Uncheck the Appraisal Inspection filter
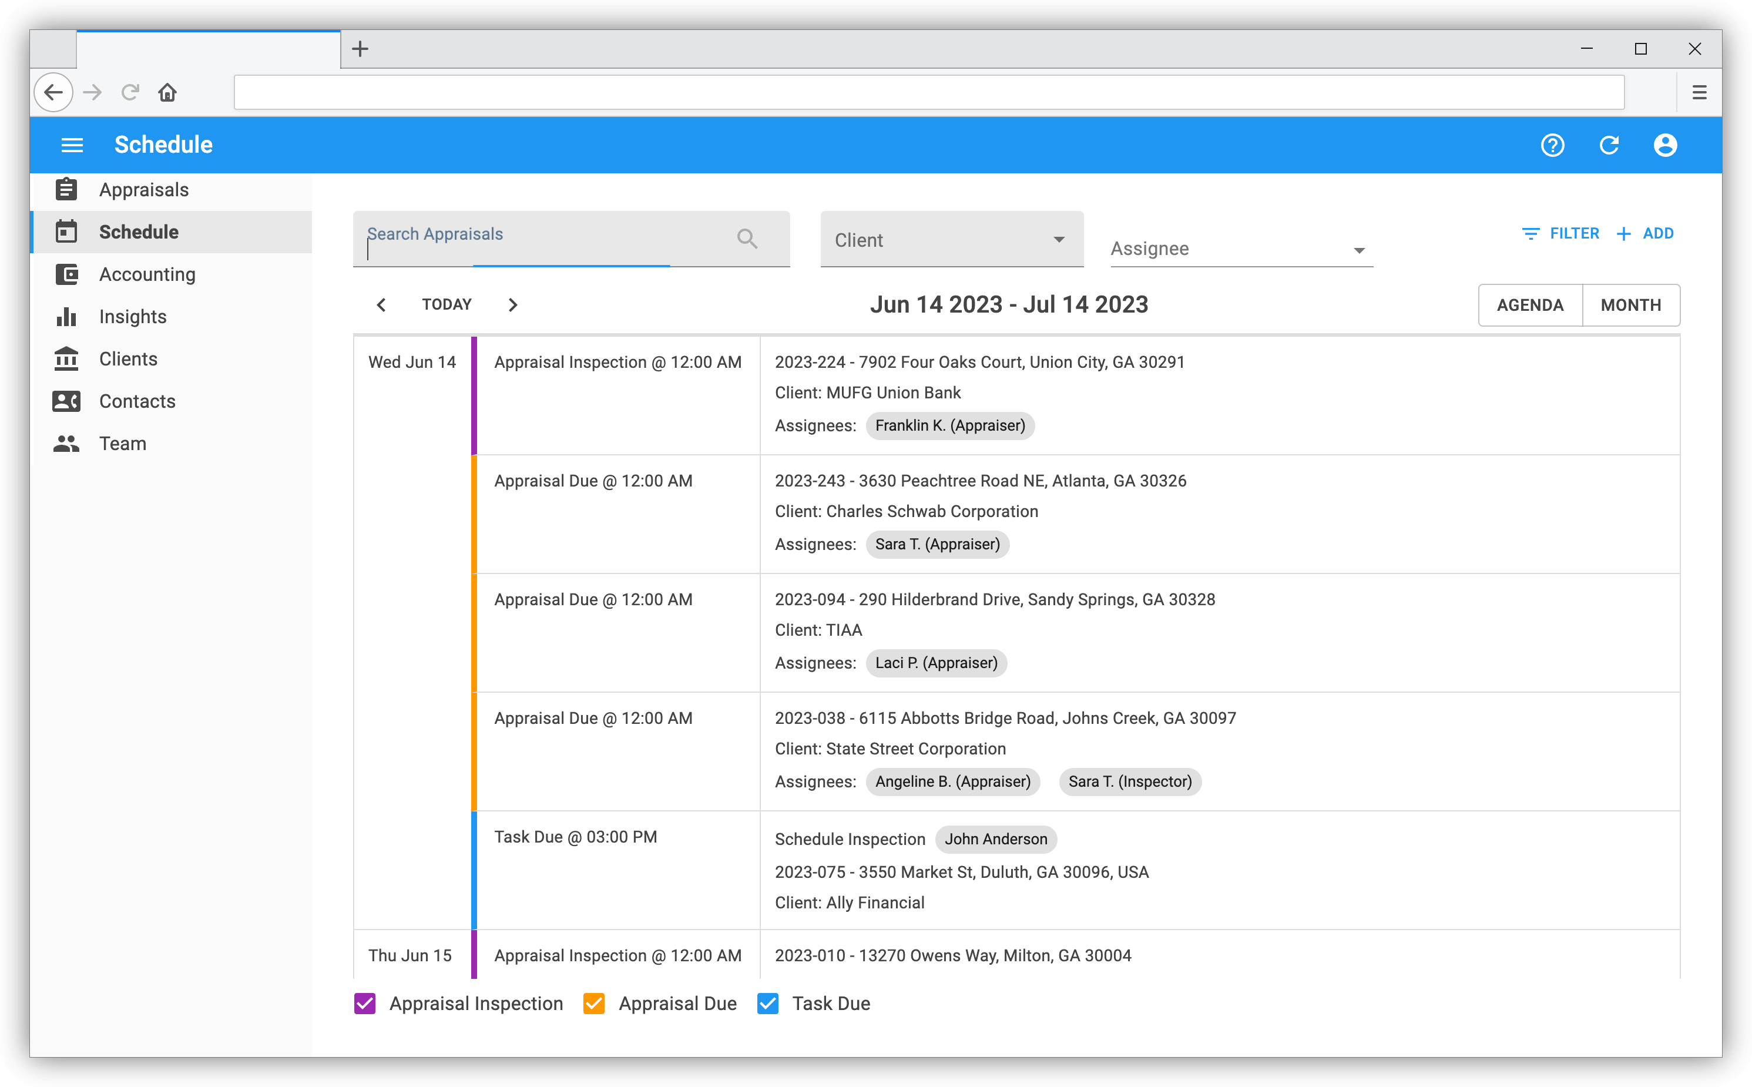 [364, 1004]
